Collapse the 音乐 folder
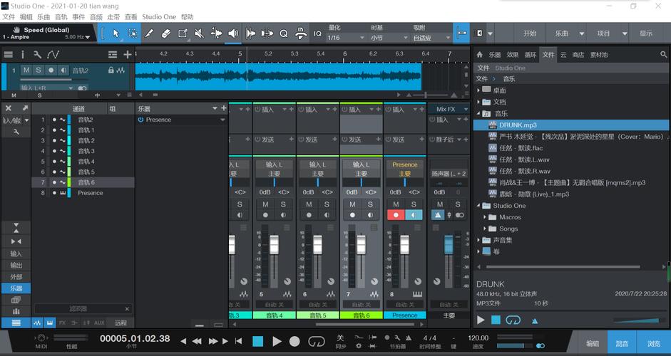The height and width of the screenshot is (356, 671). pos(478,113)
